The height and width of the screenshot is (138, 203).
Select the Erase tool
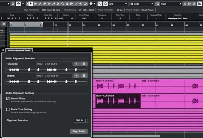pyautogui.click(x=44, y=4)
